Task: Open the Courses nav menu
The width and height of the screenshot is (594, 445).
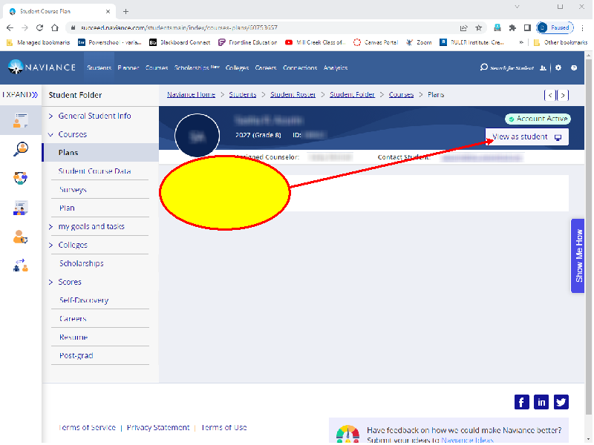Action: [157, 67]
